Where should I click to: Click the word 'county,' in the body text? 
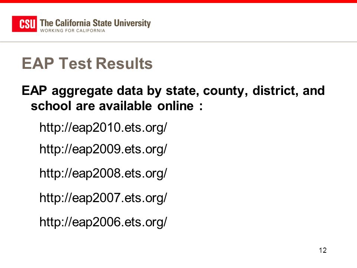tap(225, 92)
